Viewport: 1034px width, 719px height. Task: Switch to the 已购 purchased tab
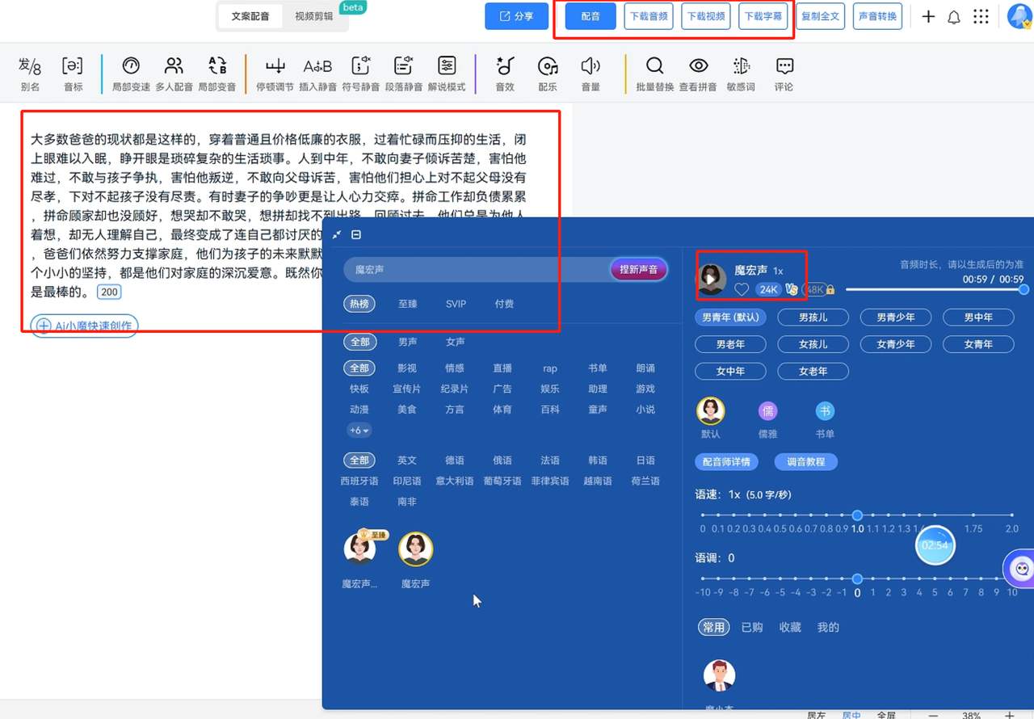(751, 627)
